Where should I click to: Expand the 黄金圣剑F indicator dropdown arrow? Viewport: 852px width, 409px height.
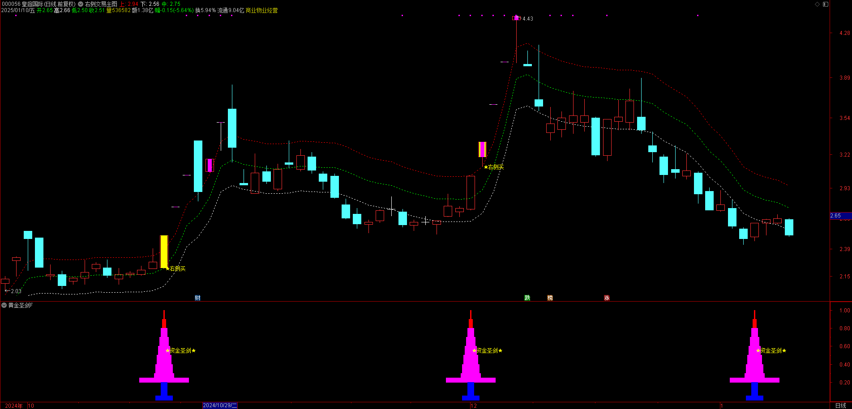4,305
